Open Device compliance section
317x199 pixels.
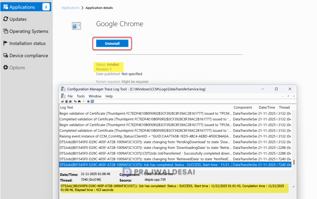[26, 56]
